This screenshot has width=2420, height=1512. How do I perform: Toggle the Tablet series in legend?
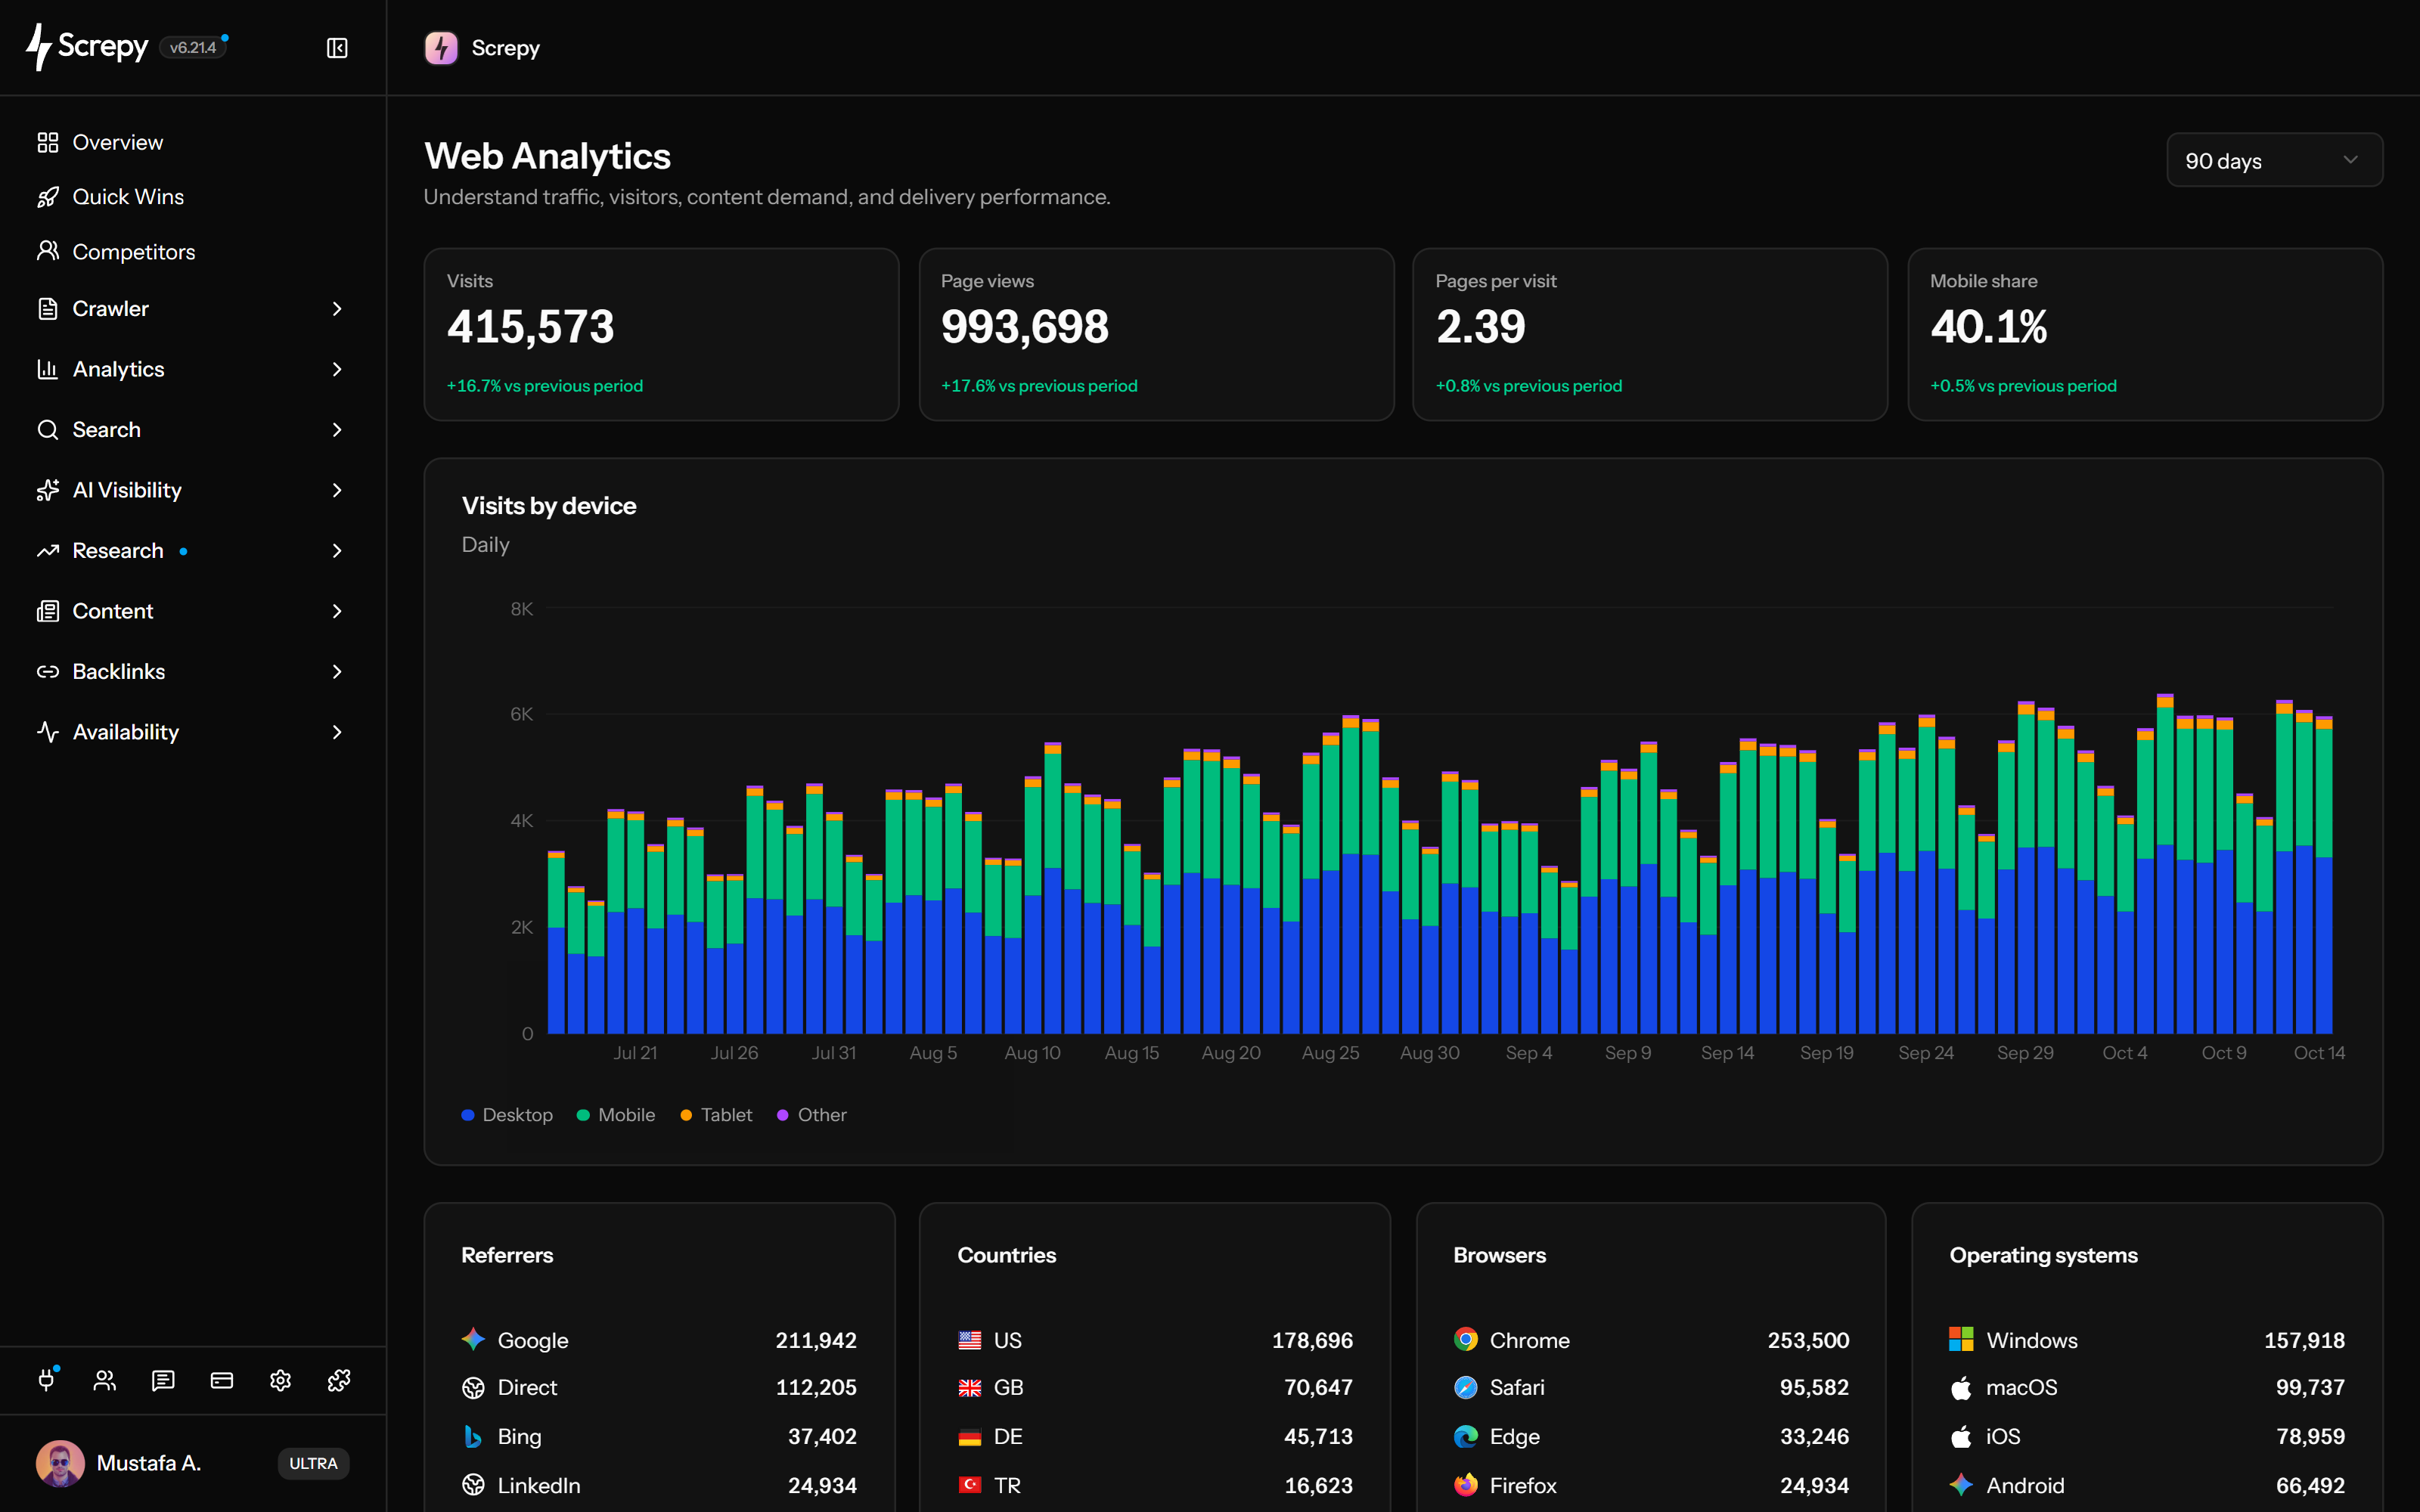(716, 1114)
